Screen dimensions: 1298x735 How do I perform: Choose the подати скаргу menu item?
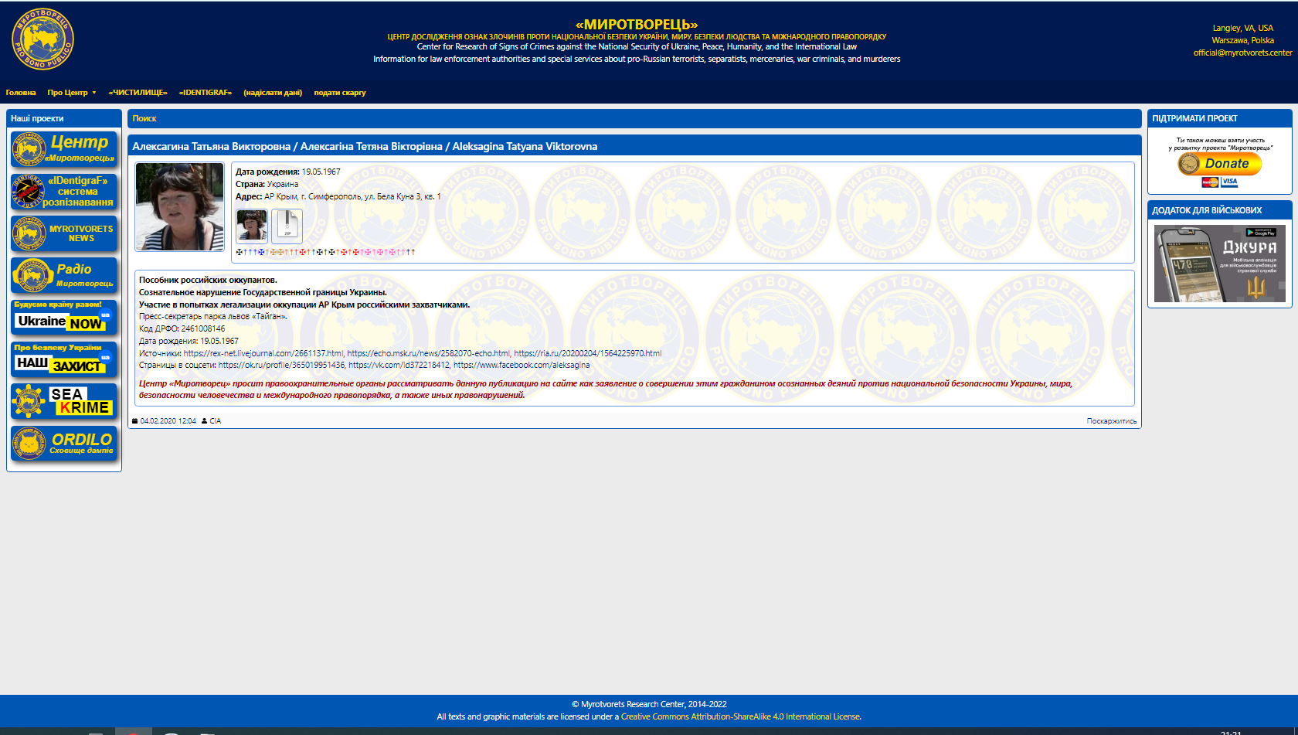click(340, 93)
